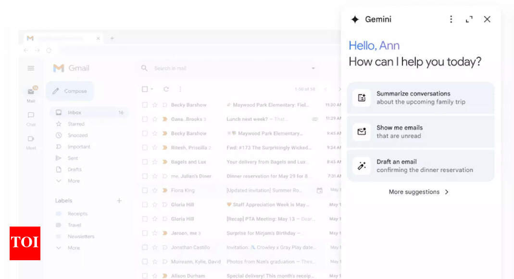Select checkbox for Fiona King email
Viewport: 514px width, 279px height.
click(145, 190)
